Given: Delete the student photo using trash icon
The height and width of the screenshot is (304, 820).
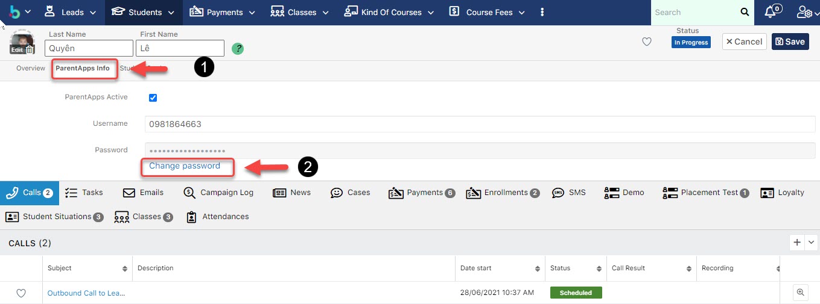Looking at the screenshot, I should [30, 50].
